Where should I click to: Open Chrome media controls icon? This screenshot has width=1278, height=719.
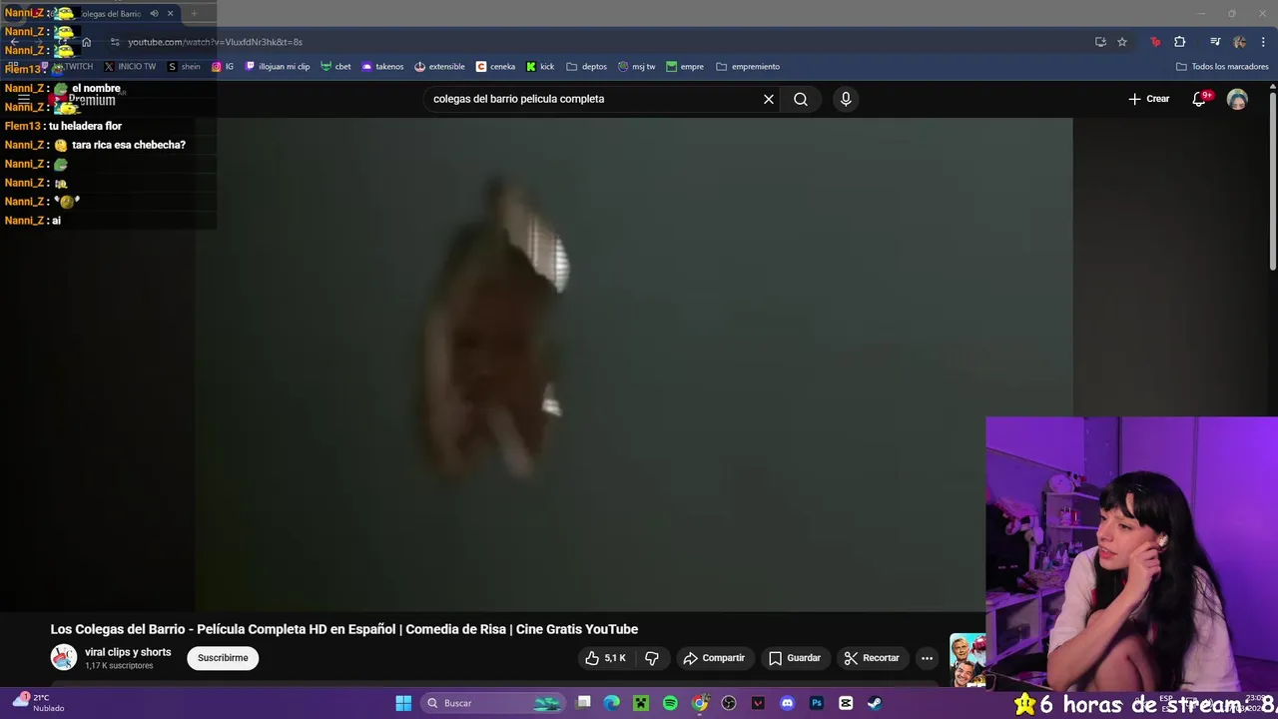click(x=1215, y=42)
